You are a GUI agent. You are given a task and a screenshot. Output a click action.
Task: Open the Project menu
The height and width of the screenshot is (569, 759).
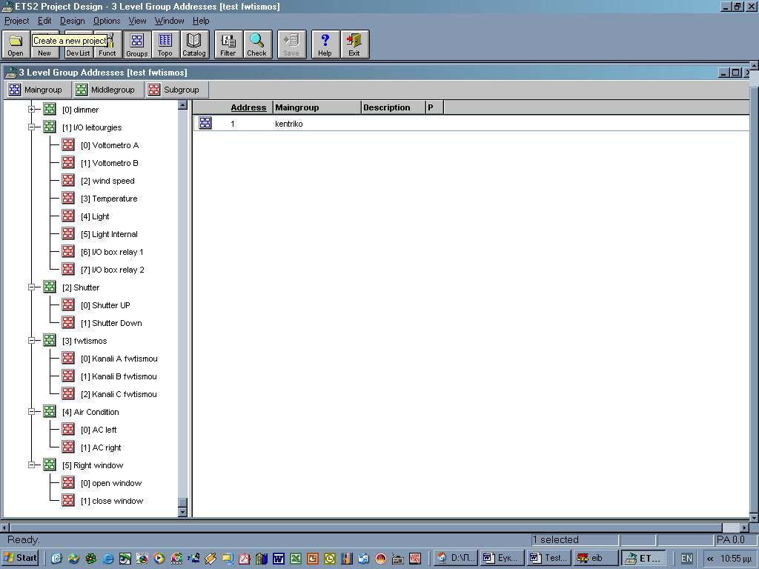pyautogui.click(x=16, y=21)
